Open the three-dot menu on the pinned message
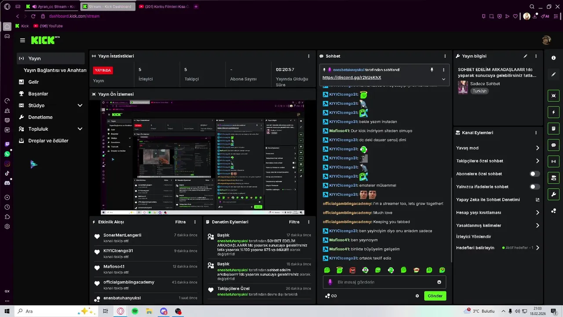Screen dimensions: 563x317 click(443, 70)
